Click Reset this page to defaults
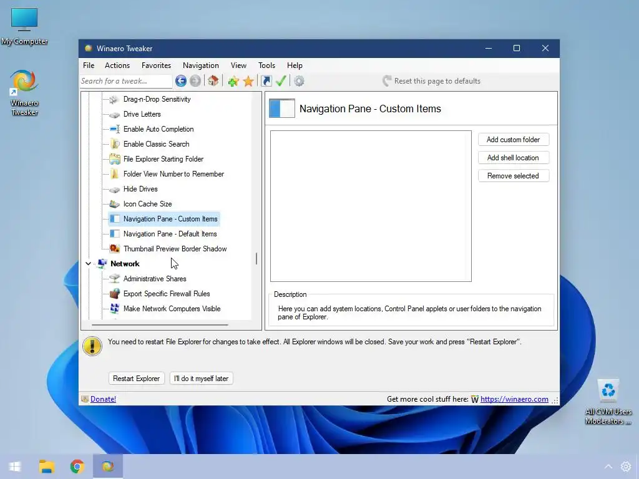This screenshot has height=479, width=639. click(432, 81)
